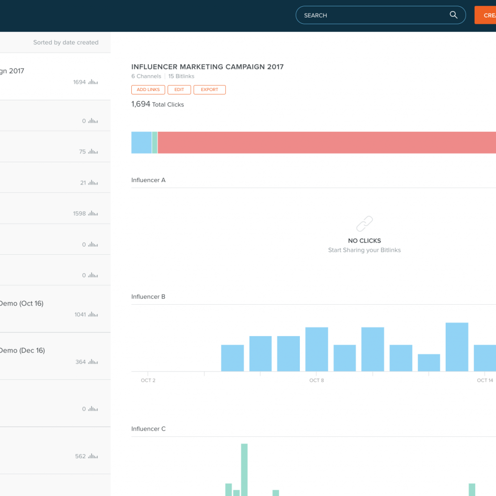Viewport: 496px width, 496px height.
Task: Click the stats icon beside 75
Action: (x=93, y=152)
